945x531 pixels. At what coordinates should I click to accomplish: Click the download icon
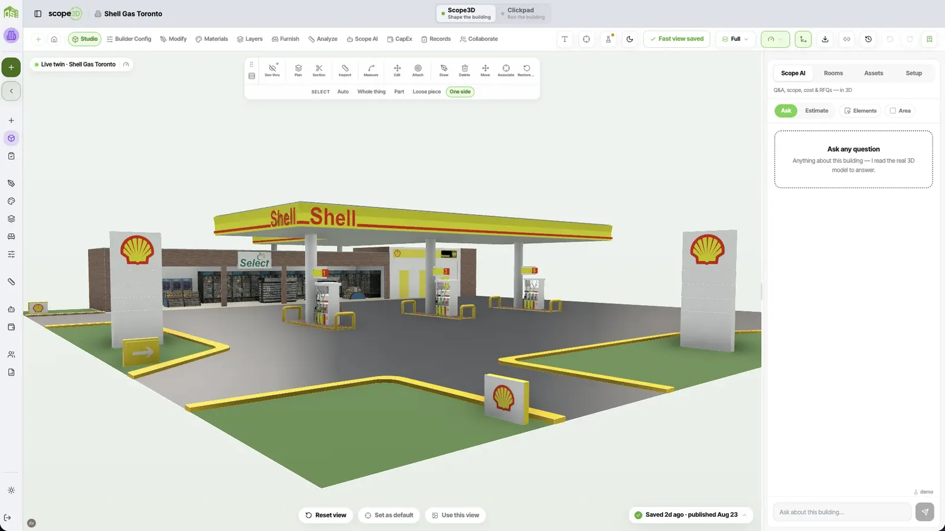tap(825, 39)
